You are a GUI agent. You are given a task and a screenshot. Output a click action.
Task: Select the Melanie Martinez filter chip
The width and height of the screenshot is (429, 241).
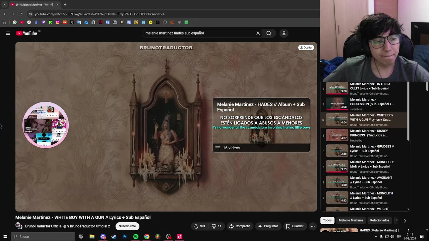pyautogui.click(x=351, y=220)
